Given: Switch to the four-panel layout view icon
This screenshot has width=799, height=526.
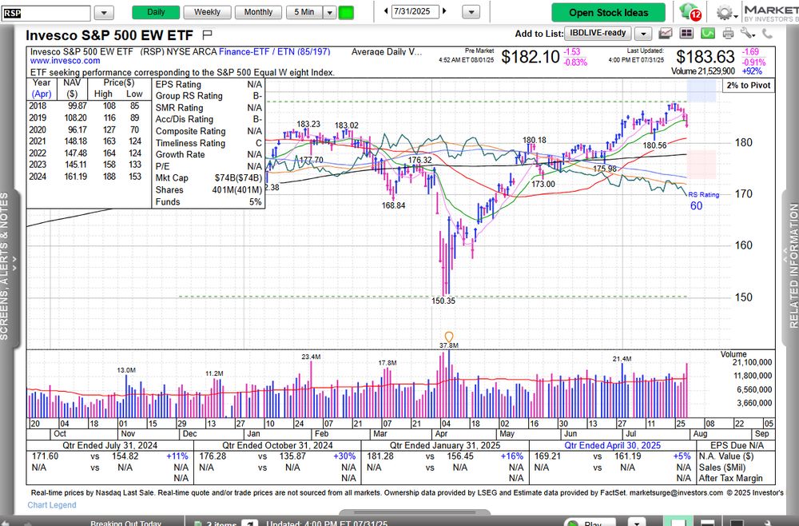Looking at the screenshot, I should pyautogui.click(x=686, y=34).
